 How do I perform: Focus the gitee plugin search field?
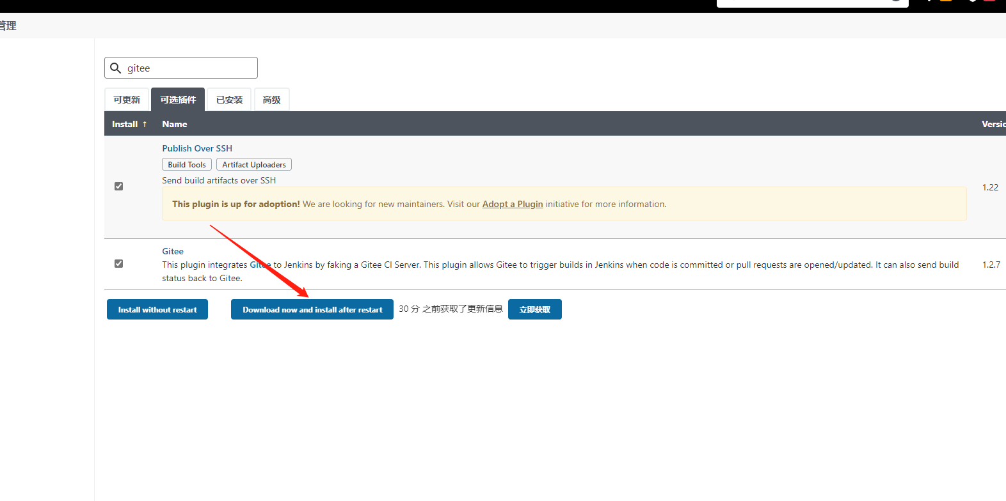pos(181,68)
